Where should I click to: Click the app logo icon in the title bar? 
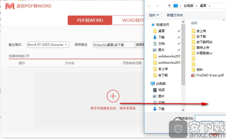point(10,6)
